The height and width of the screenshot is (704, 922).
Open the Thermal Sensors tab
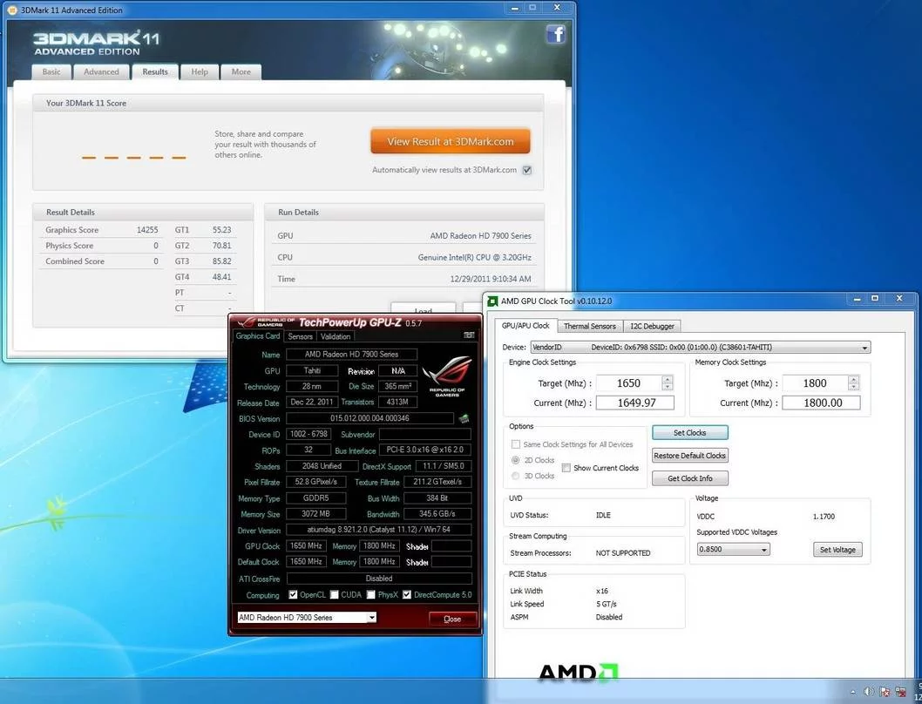click(x=590, y=326)
